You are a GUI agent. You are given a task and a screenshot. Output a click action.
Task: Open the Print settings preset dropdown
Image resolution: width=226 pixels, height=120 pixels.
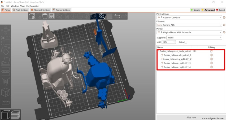(189, 18)
